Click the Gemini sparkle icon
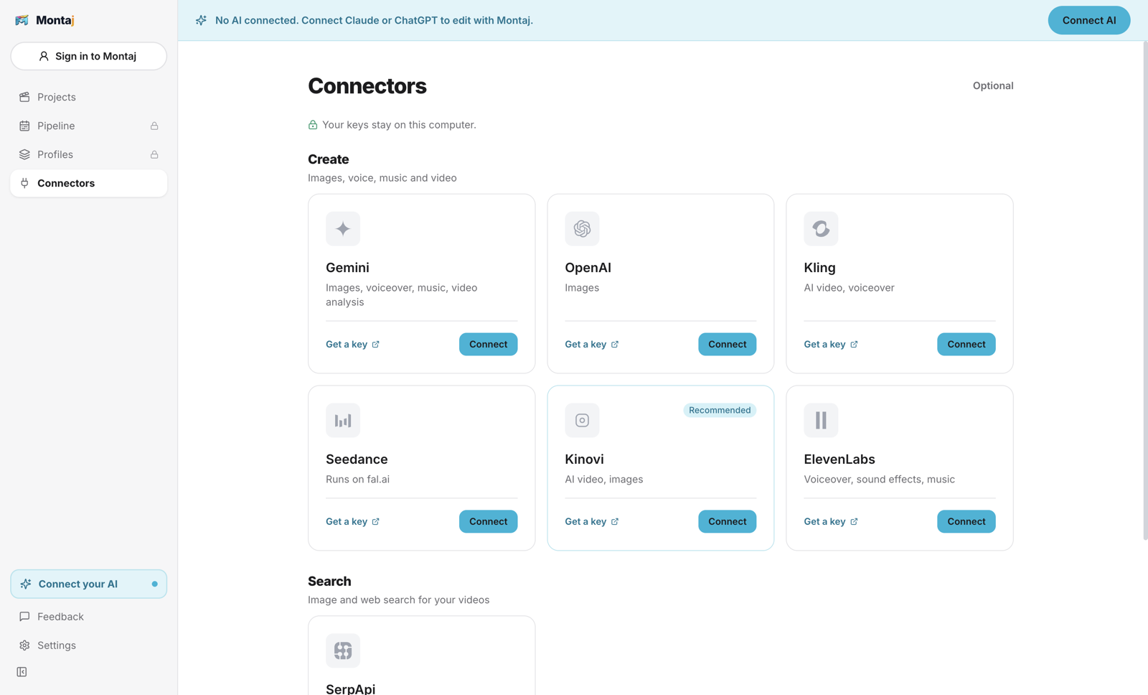This screenshot has width=1148, height=695. (x=343, y=229)
